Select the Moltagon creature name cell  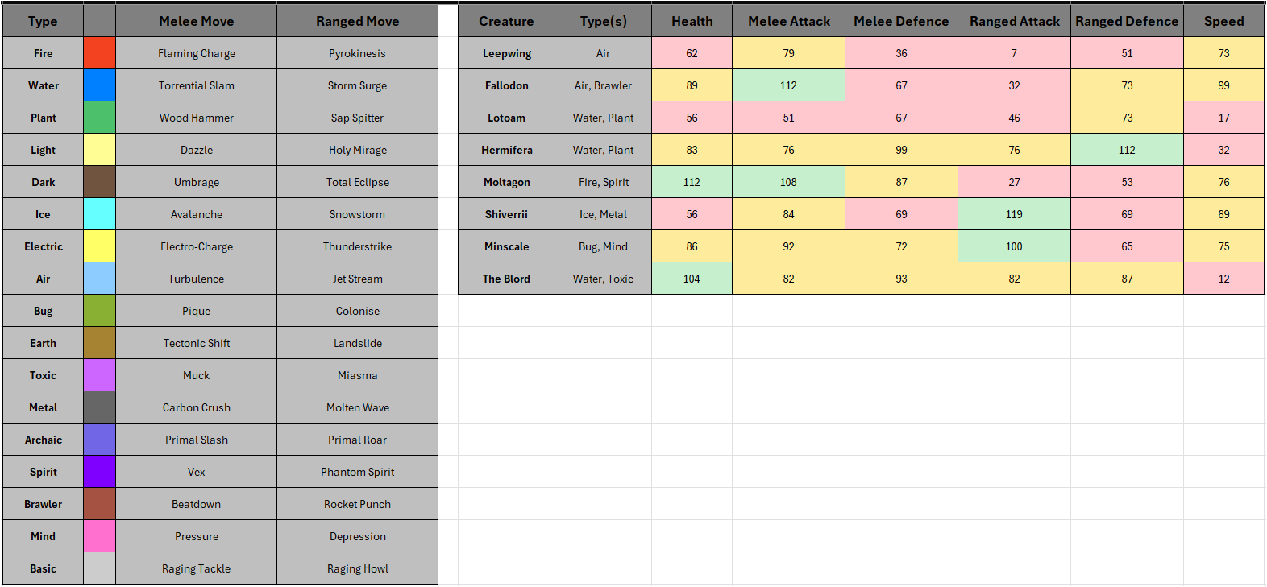(506, 182)
